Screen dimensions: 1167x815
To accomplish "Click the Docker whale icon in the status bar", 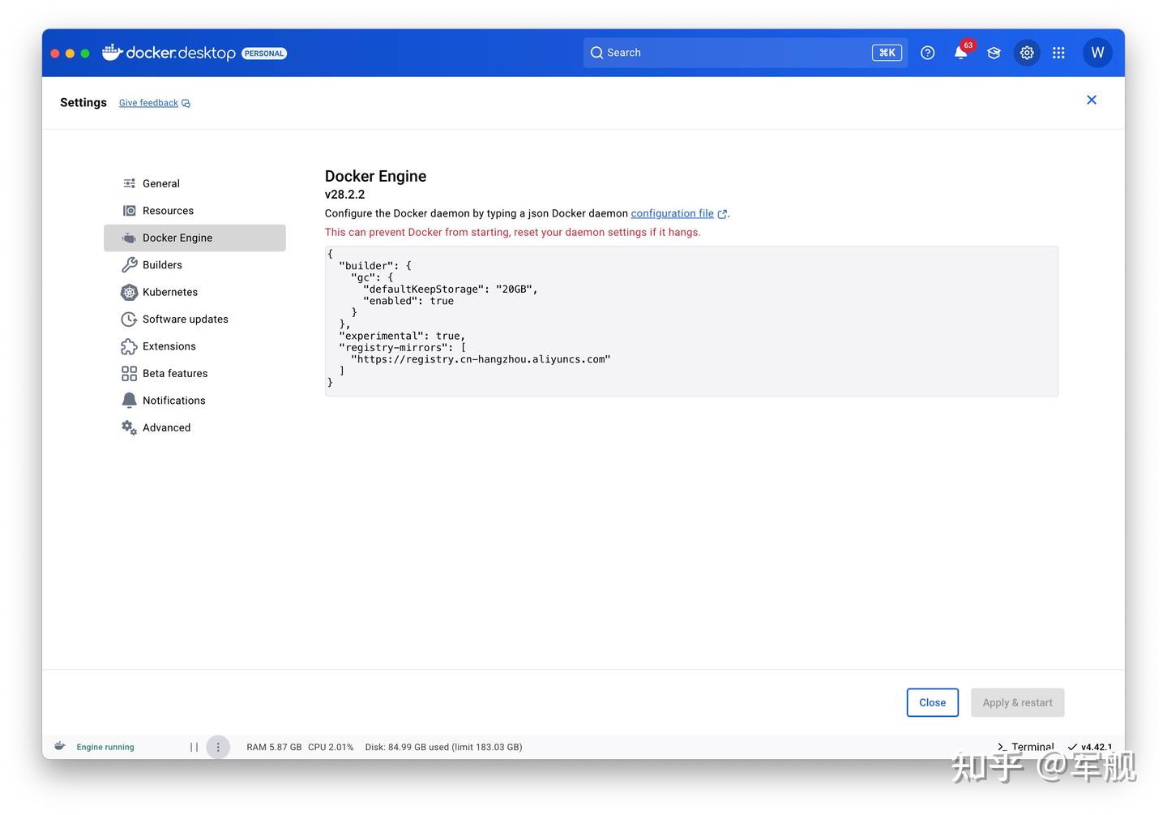I will [x=60, y=746].
